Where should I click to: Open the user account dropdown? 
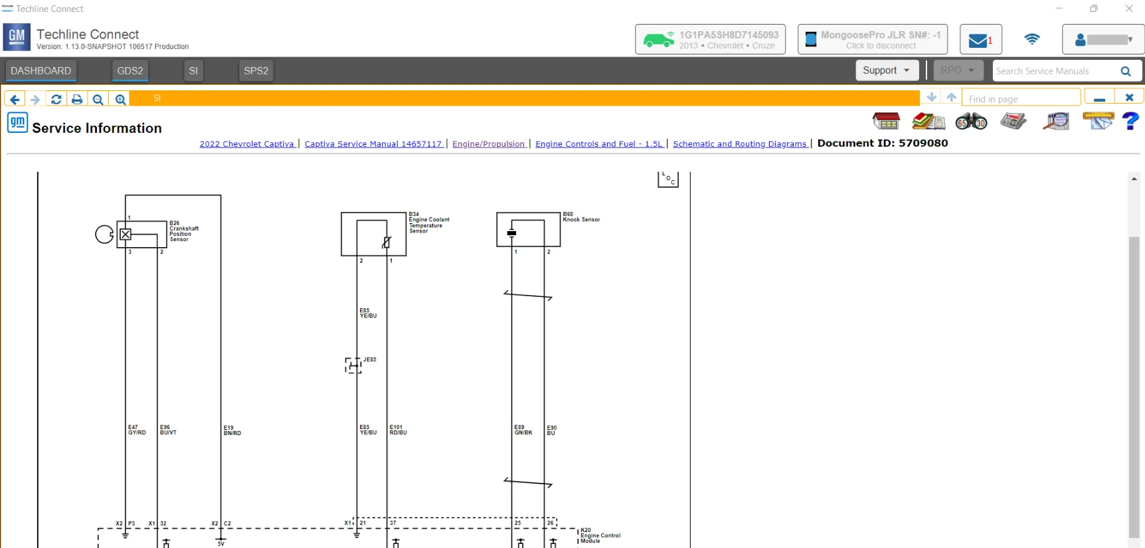tap(1103, 40)
